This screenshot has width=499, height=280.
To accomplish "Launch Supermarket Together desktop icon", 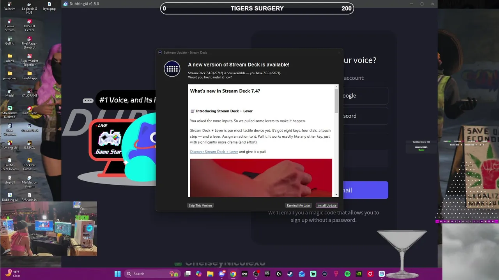I will (29, 60).
